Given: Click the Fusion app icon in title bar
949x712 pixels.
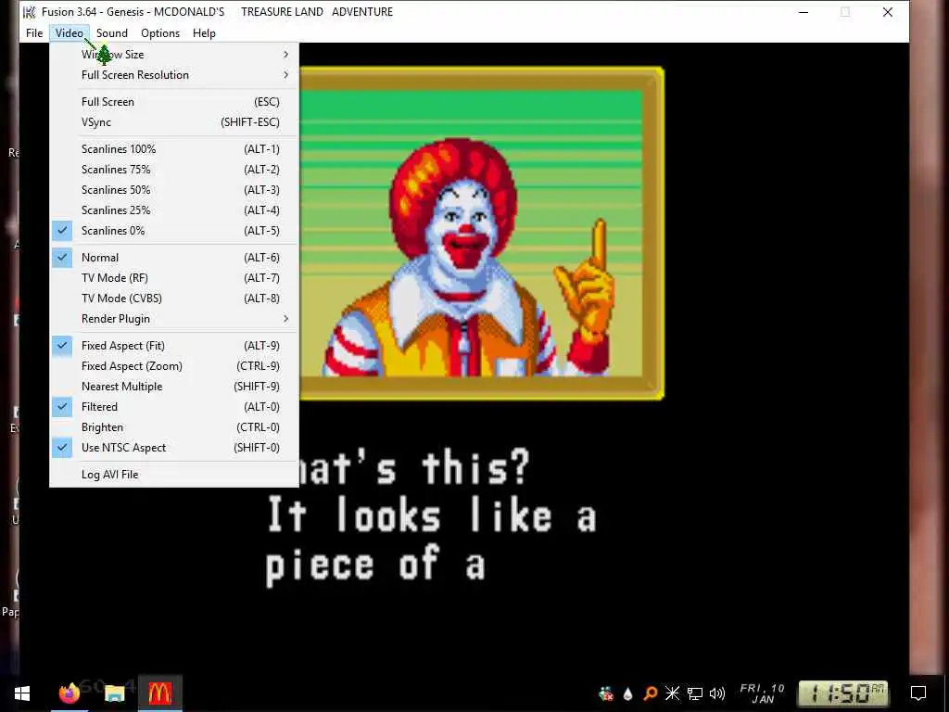Looking at the screenshot, I should [29, 11].
